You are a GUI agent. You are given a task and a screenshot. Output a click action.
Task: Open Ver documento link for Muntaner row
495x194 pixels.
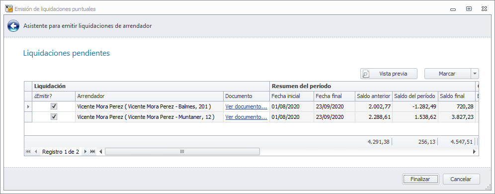point(246,117)
